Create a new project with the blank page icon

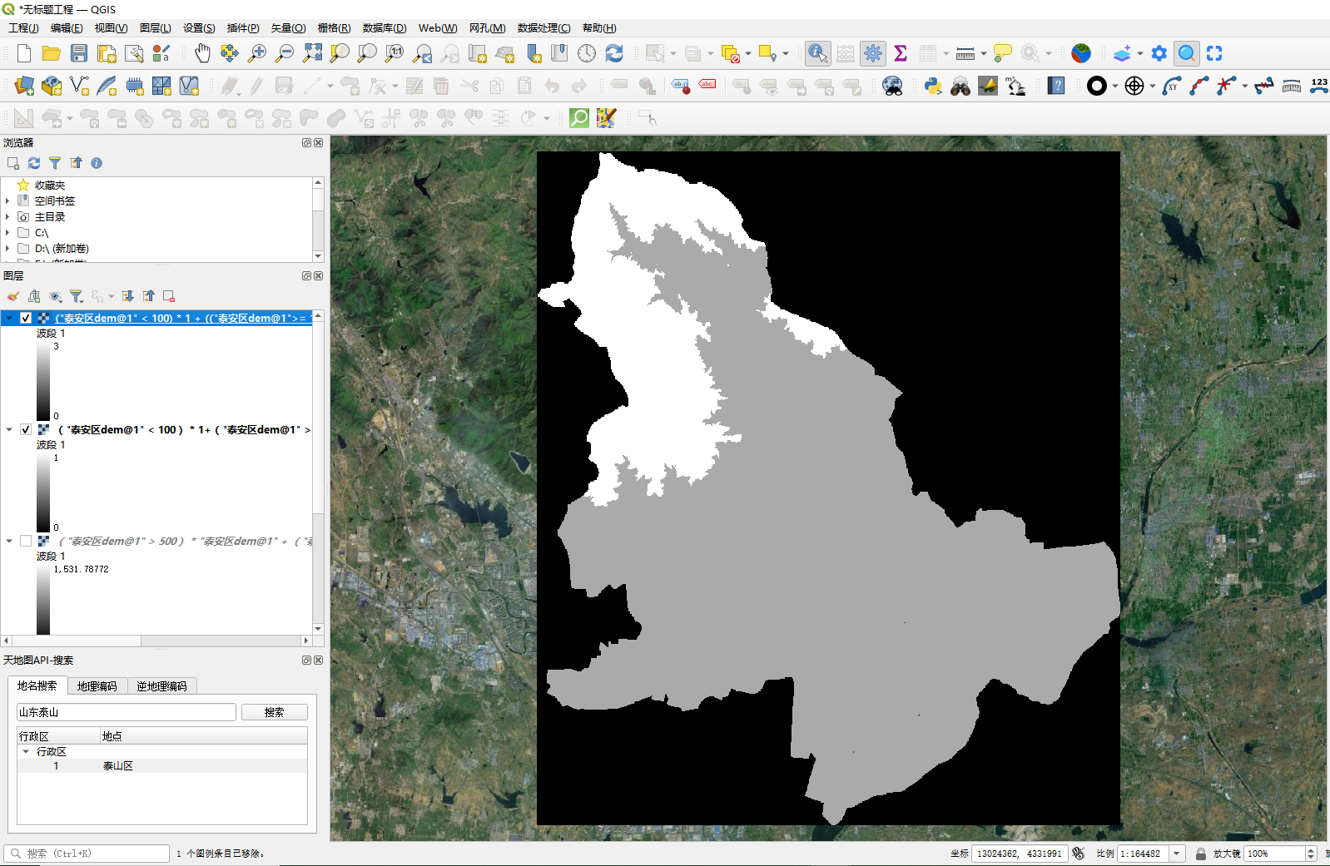[24, 54]
